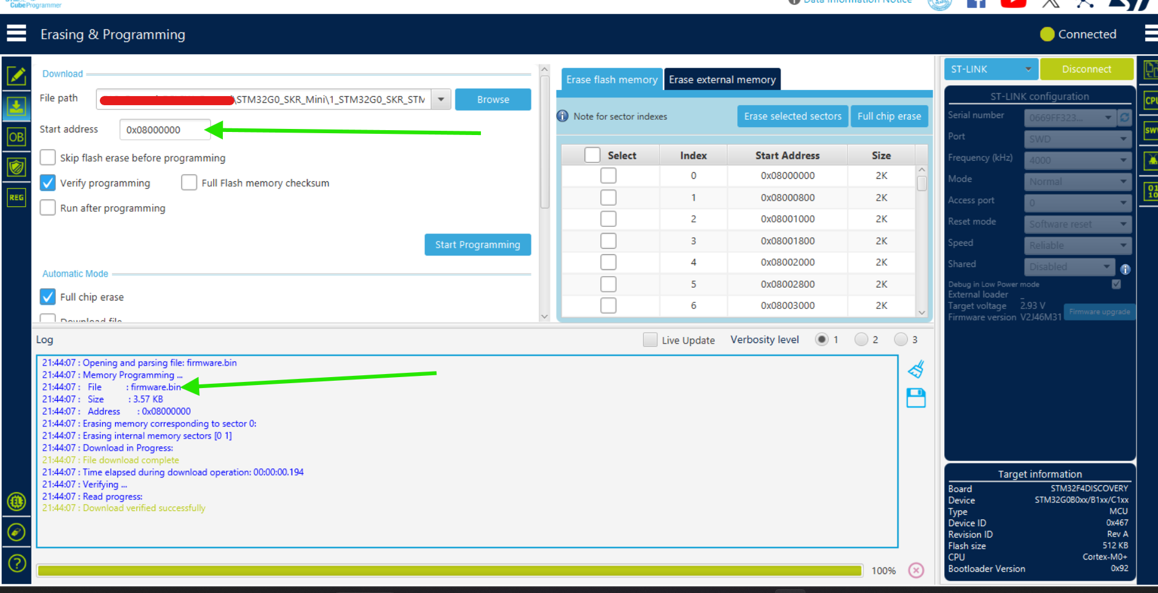Open the SWV viewer icon on right sidebar
Screen dimensions: 1158x593
[x=1151, y=131]
